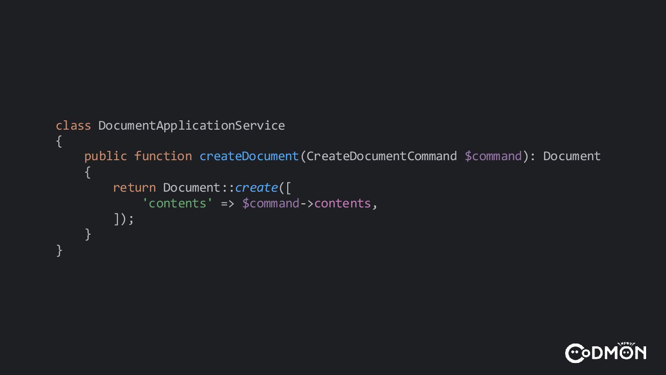Click the CreateDocumentCommand parameter type
The height and width of the screenshot is (375, 666).
382,156
